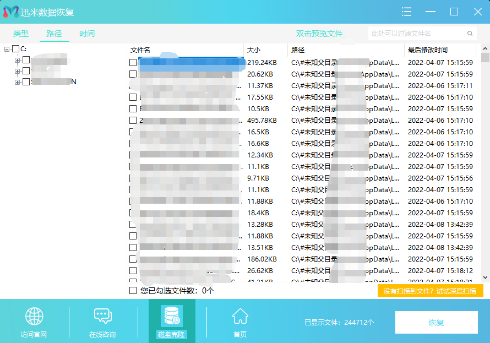Open the hamburger menu icon in title bar
Screen dimensions: 490x343
click(x=407, y=12)
